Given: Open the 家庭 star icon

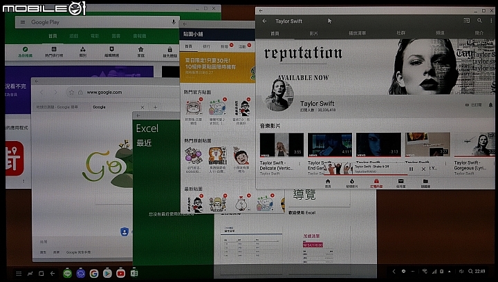Looking at the screenshot, I should coord(140,49).
